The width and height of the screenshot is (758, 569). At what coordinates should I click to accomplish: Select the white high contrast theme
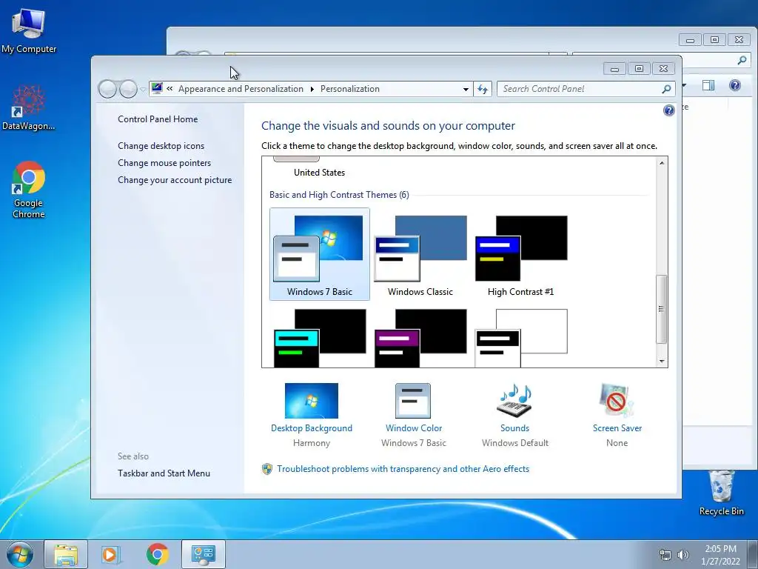coord(520,338)
